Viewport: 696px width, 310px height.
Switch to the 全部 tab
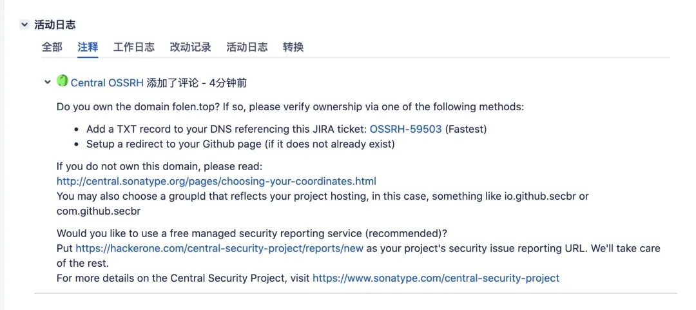pos(52,47)
